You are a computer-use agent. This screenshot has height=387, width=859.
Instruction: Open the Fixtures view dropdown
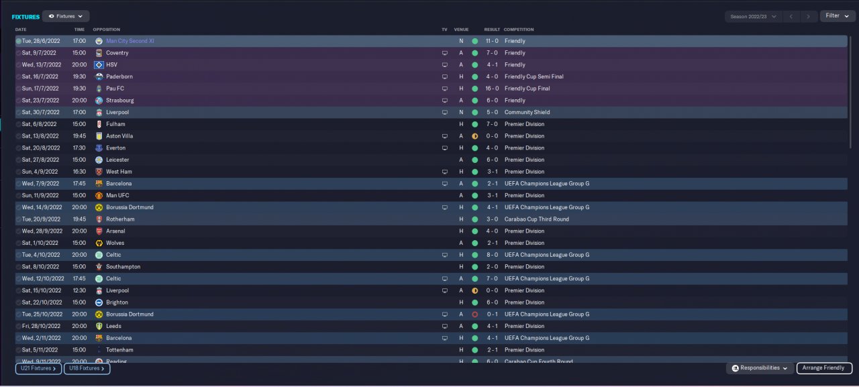pos(66,16)
